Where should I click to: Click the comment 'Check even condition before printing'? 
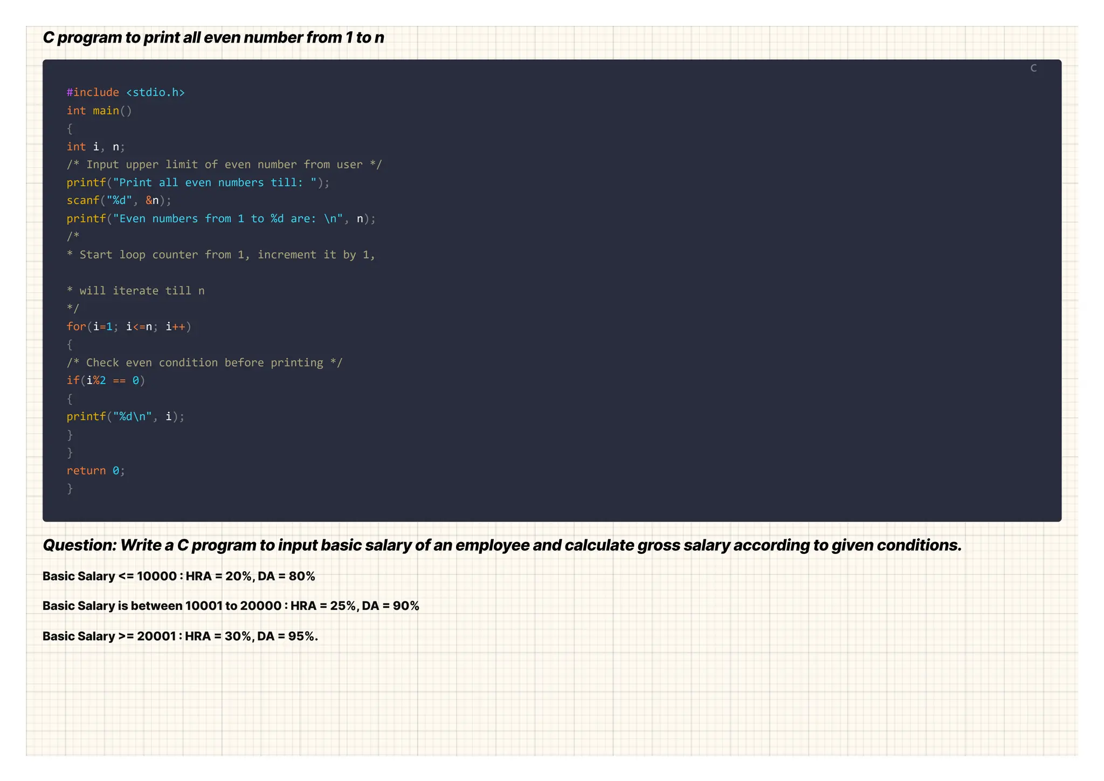205,362
